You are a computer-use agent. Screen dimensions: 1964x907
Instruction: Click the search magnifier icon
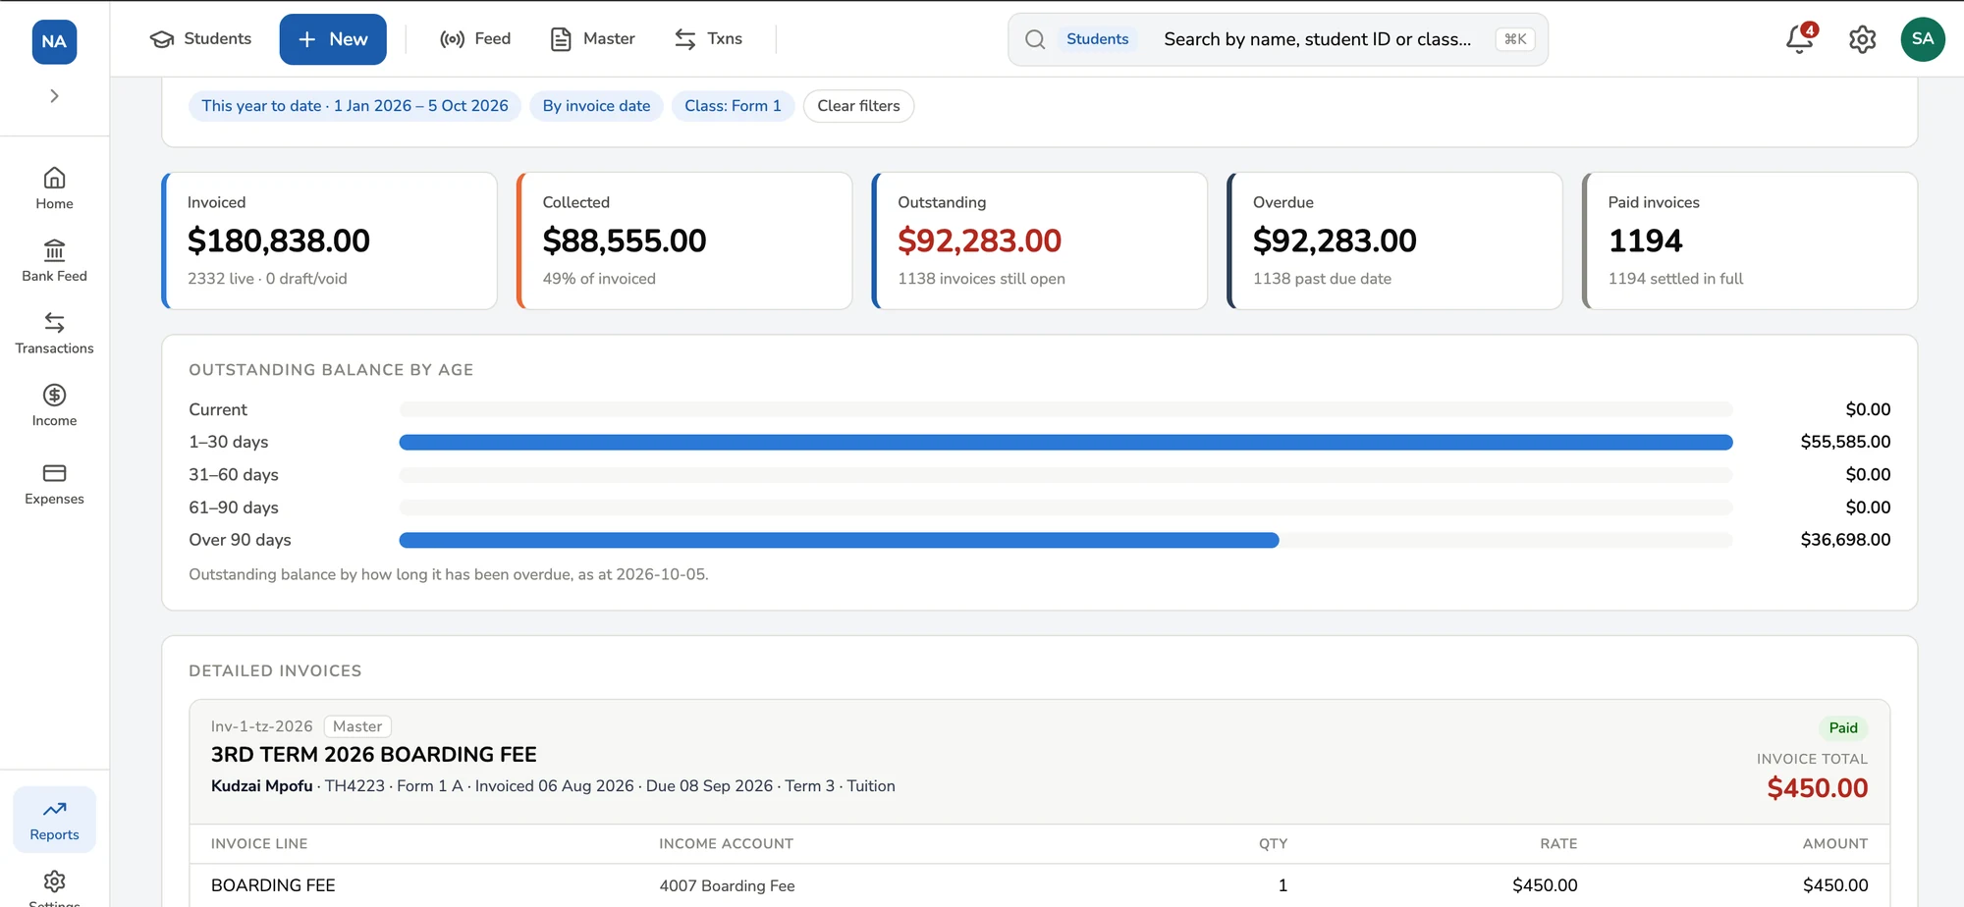(x=1035, y=39)
